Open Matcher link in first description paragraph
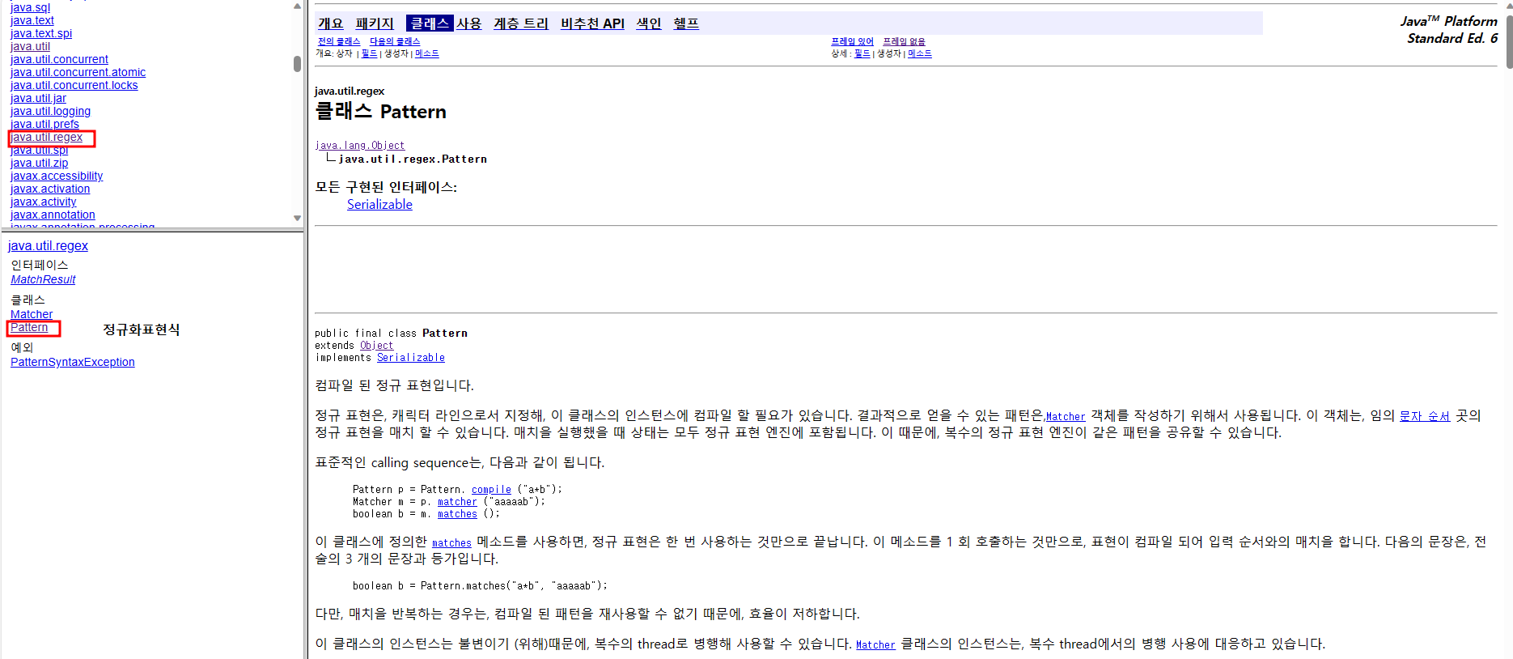Viewport: 1513px width, 659px height. [x=1066, y=417]
